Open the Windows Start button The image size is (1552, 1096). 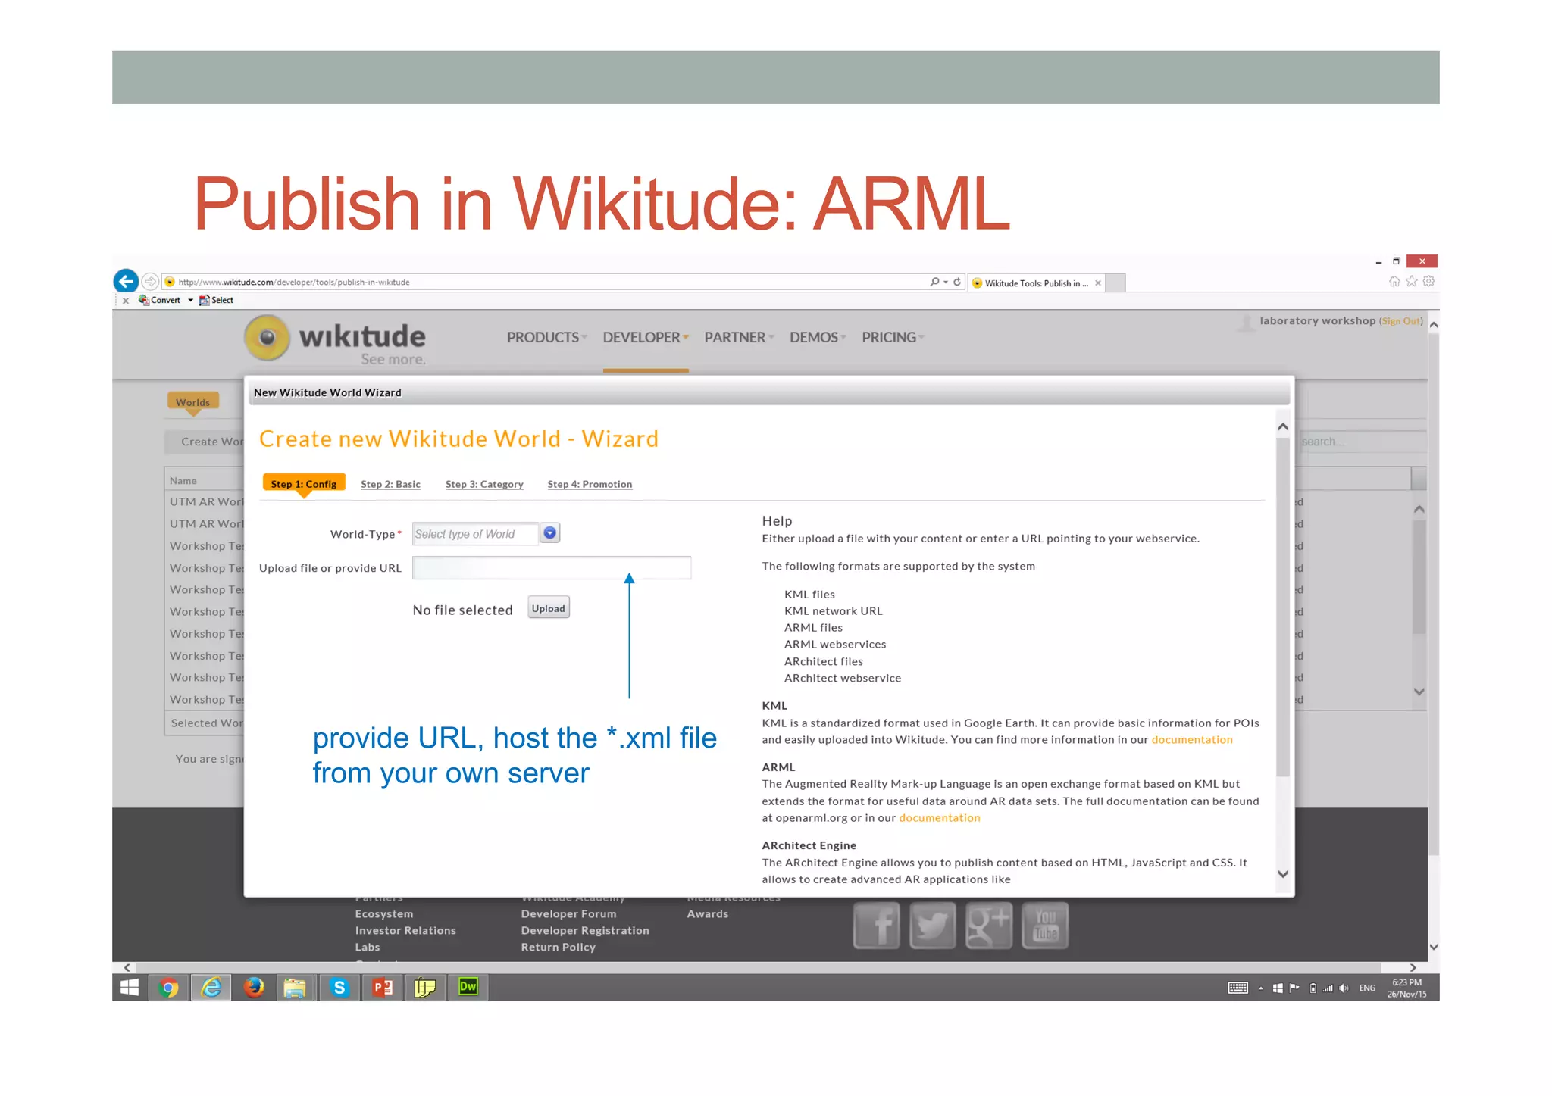click(130, 988)
